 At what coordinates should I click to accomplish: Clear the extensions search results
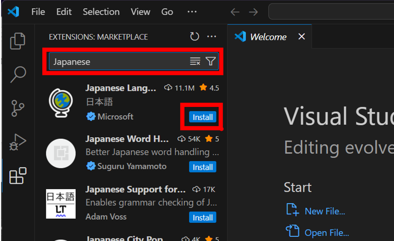click(x=195, y=61)
